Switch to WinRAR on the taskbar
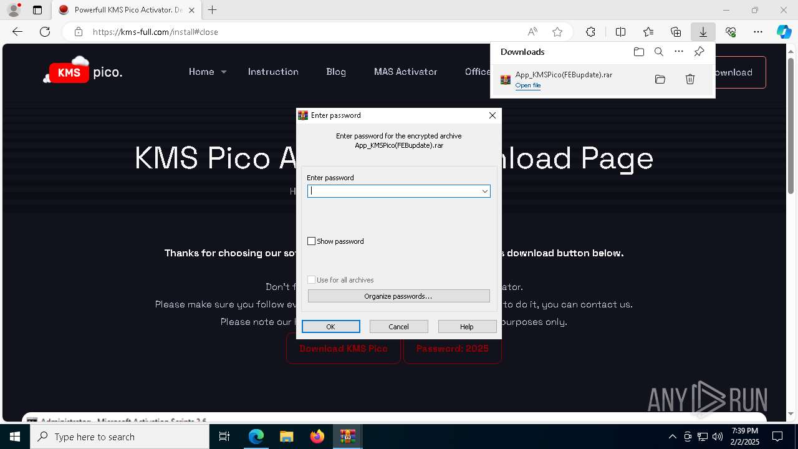The image size is (798, 449). tap(347, 437)
